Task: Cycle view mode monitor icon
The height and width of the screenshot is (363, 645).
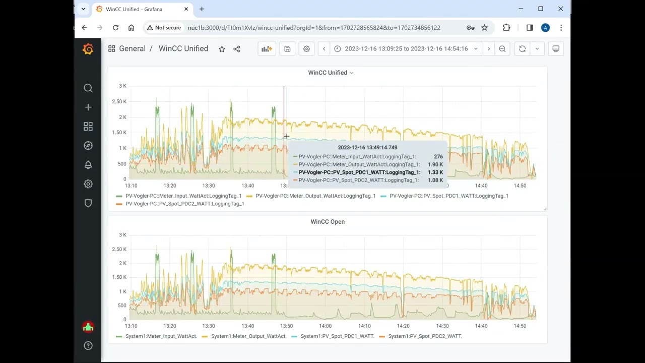Action: 556,49
